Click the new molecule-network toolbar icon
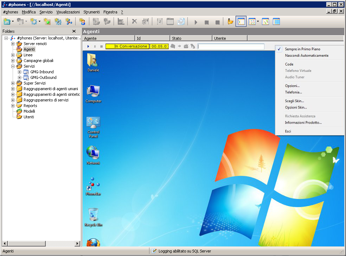The height and width of the screenshot is (256, 346). [69, 21]
